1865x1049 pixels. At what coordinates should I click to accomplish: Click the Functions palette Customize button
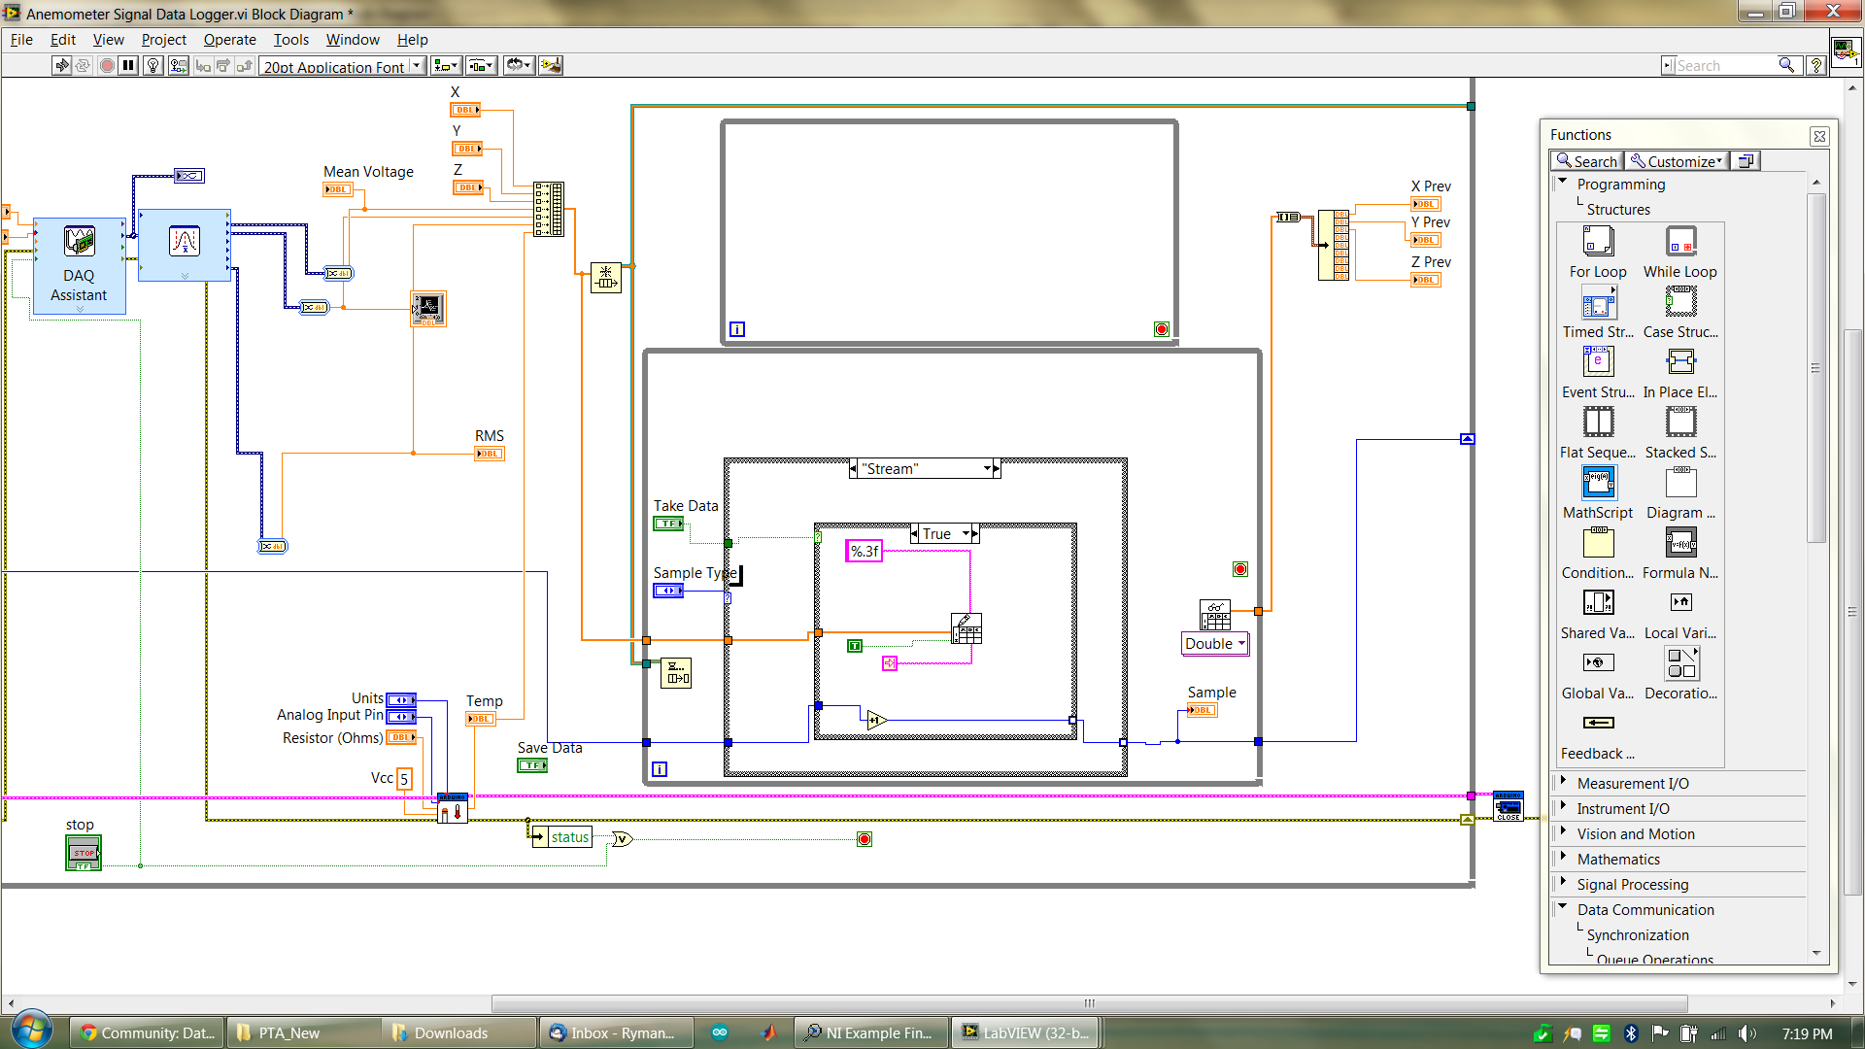pyautogui.click(x=1677, y=161)
